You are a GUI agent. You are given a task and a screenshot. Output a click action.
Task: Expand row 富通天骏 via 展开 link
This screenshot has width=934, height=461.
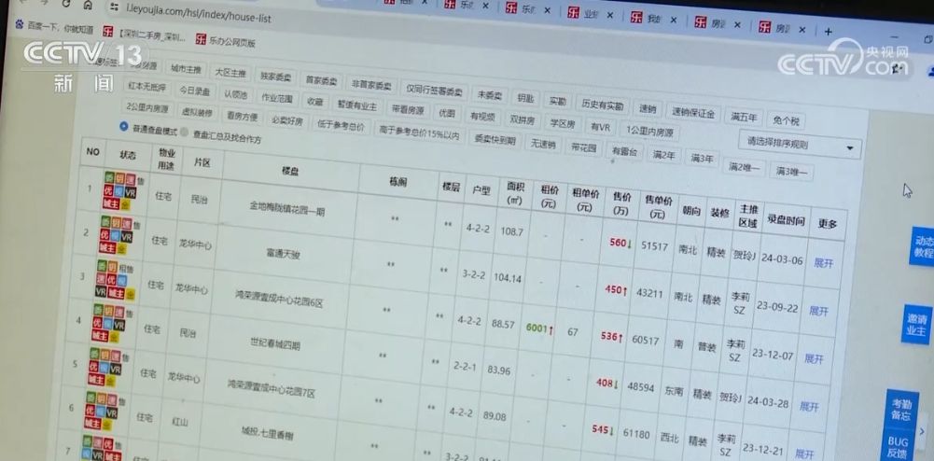pos(822,263)
